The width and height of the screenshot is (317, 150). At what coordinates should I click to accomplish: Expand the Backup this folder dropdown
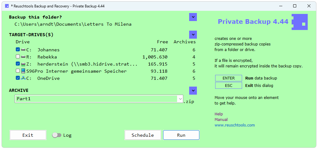point(193,17)
